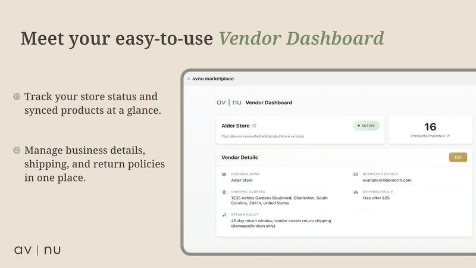
Task: Click the 16 products imported count
Action: pyautogui.click(x=430, y=127)
